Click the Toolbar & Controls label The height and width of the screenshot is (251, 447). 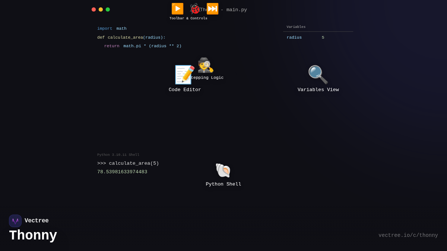click(x=188, y=19)
